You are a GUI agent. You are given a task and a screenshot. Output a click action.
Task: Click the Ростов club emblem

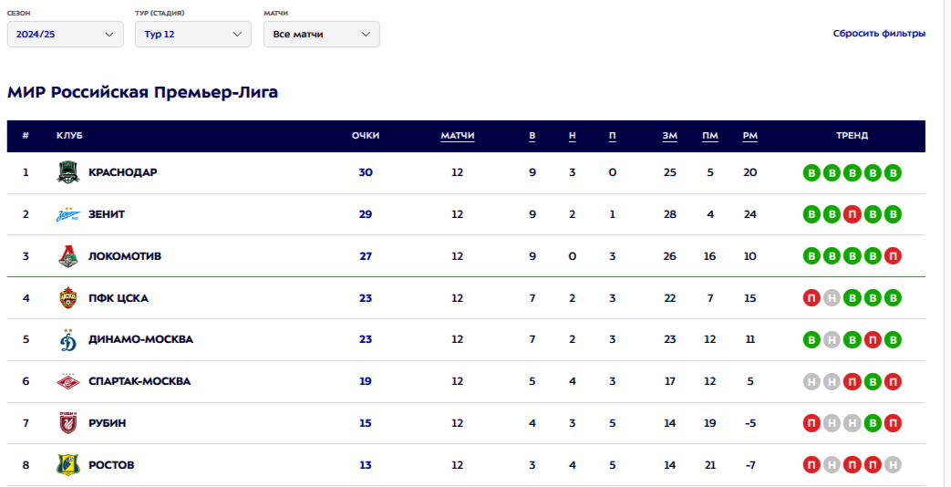tap(67, 464)
